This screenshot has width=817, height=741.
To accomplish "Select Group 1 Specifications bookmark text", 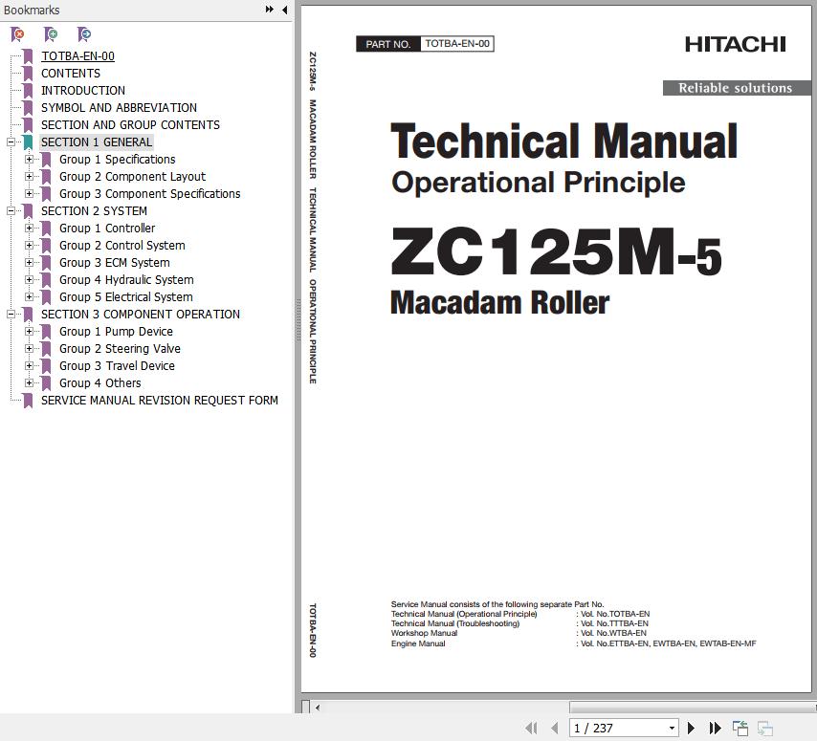I will [118, 160].
